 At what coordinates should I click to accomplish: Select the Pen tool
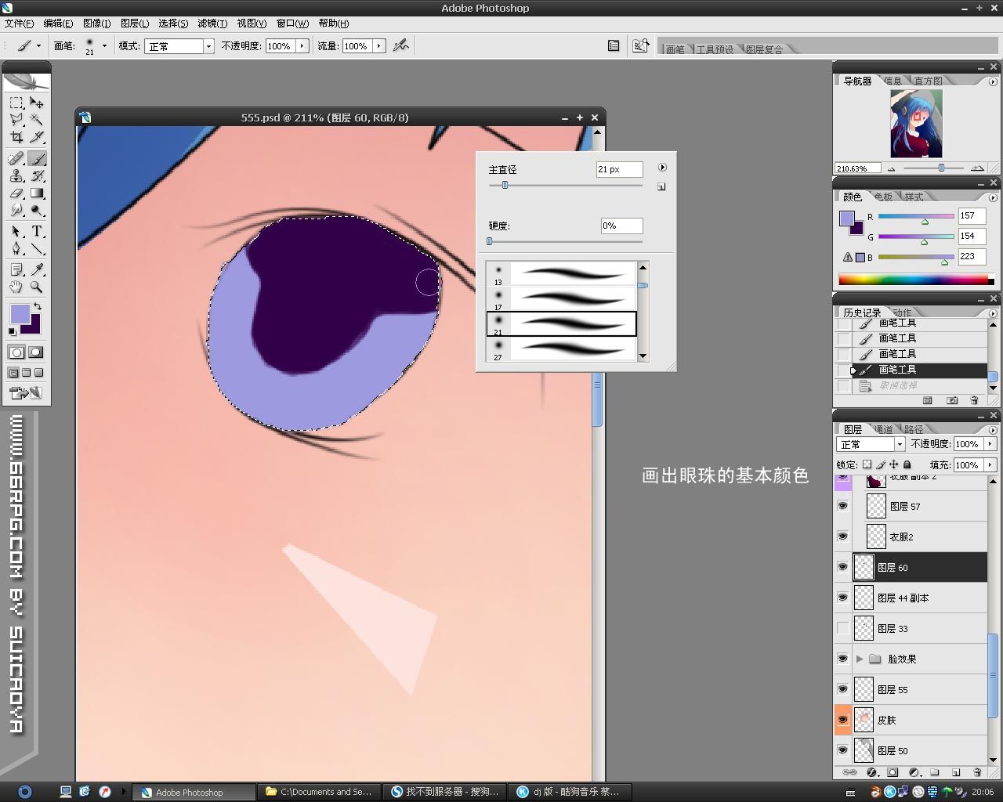point(16,249)
